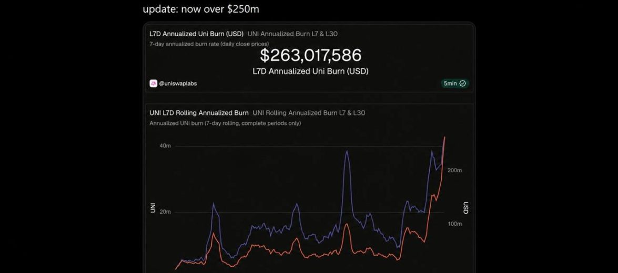The height and width of the screenshot is (273, 618).
Task: Switch to UNI Annualized Burn L7 & L30 tab
Action: pos(292,34)
